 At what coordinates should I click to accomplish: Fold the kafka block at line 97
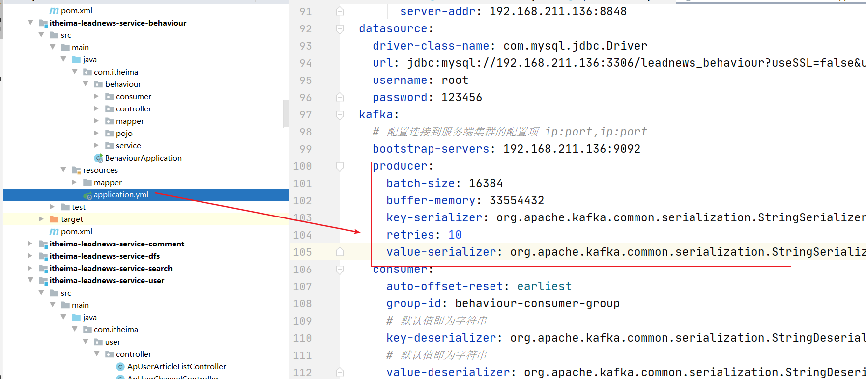340,114
